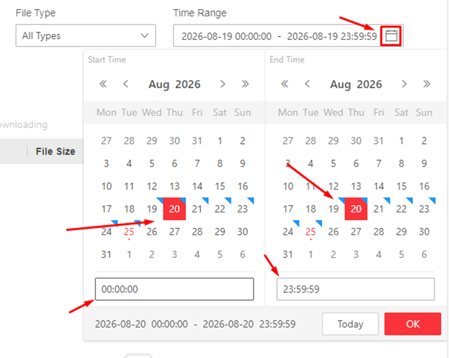Select August 25 in Start Time calendar

point(129,232)
